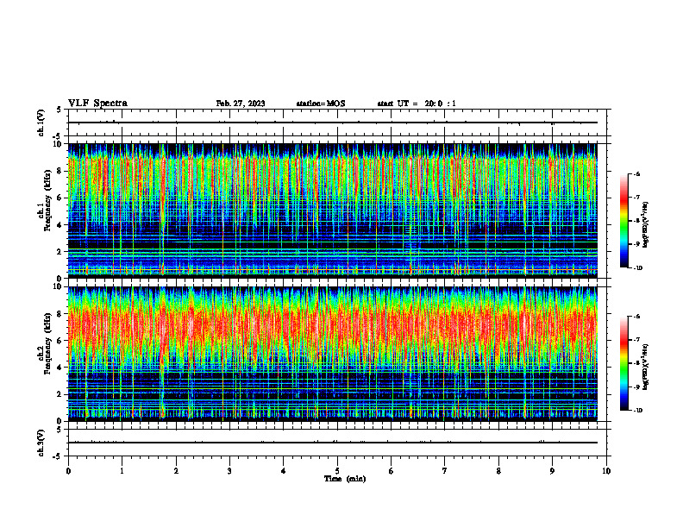The height and width of the screenshot is (528, 683).
Task: Select the "6" kHz tick on ch.2 axis
Action: coord(60,341)
